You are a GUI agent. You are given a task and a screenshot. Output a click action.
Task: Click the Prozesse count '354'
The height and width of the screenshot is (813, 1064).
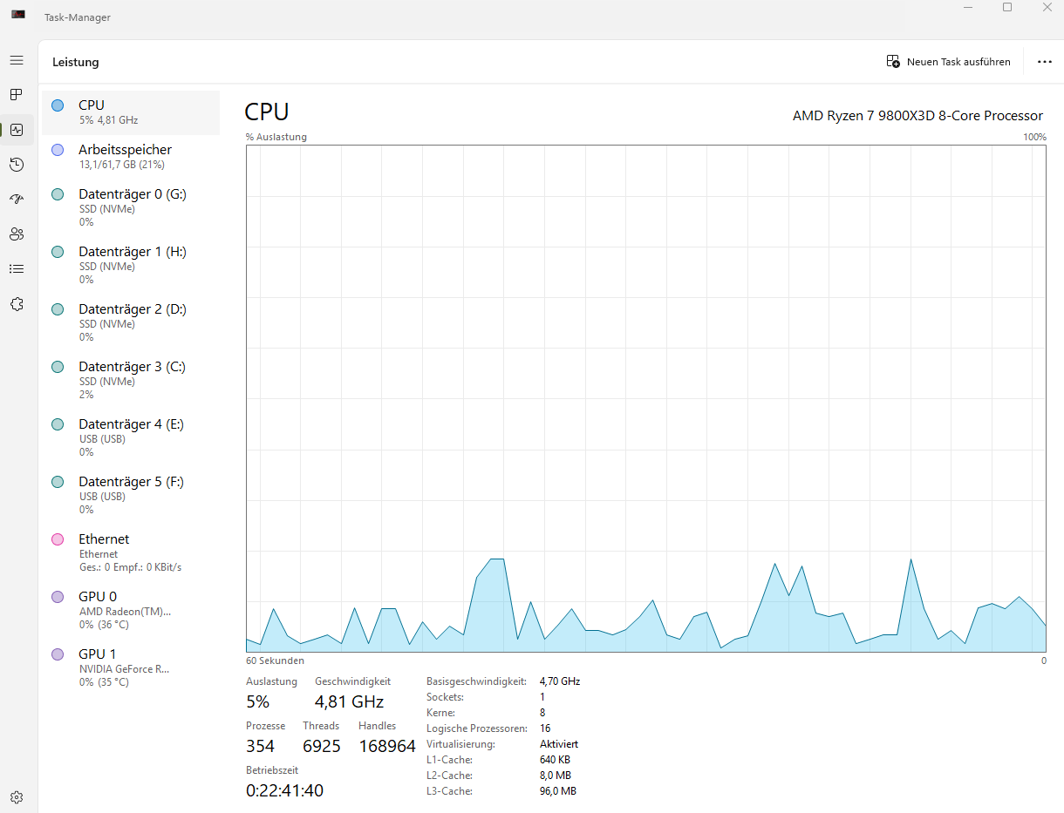coord(260,746)
